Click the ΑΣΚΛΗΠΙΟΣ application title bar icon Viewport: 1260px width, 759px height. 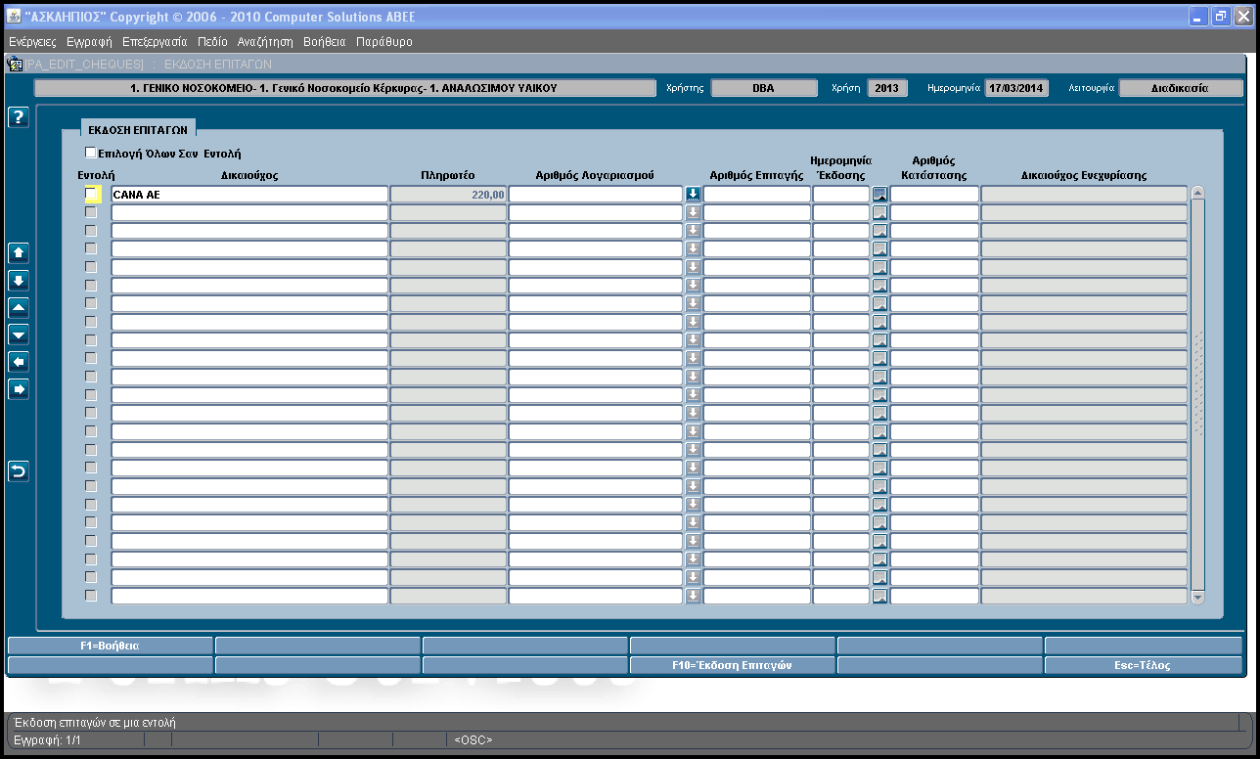pyautogui.click(x=14, y=17)
